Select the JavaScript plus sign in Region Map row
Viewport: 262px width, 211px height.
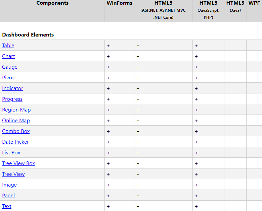tap(196, 110)
